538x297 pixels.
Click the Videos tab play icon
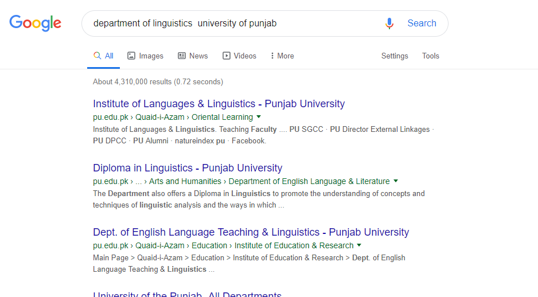pyautogui.click(x=226, y=56)
